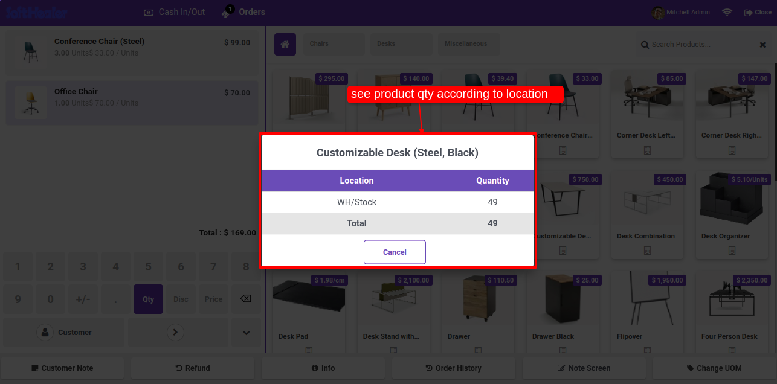Click the Wi-Fi connection status icon

[x=727, y=12]
